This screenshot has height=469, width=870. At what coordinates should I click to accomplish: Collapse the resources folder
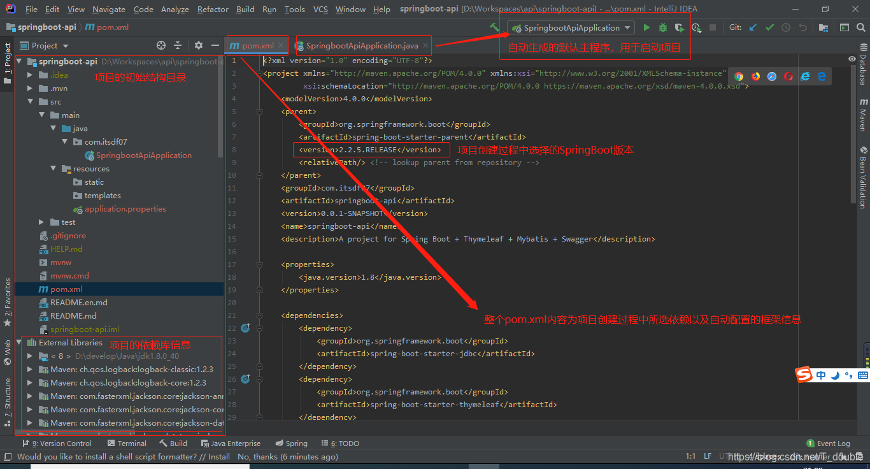tap(53, 168)
